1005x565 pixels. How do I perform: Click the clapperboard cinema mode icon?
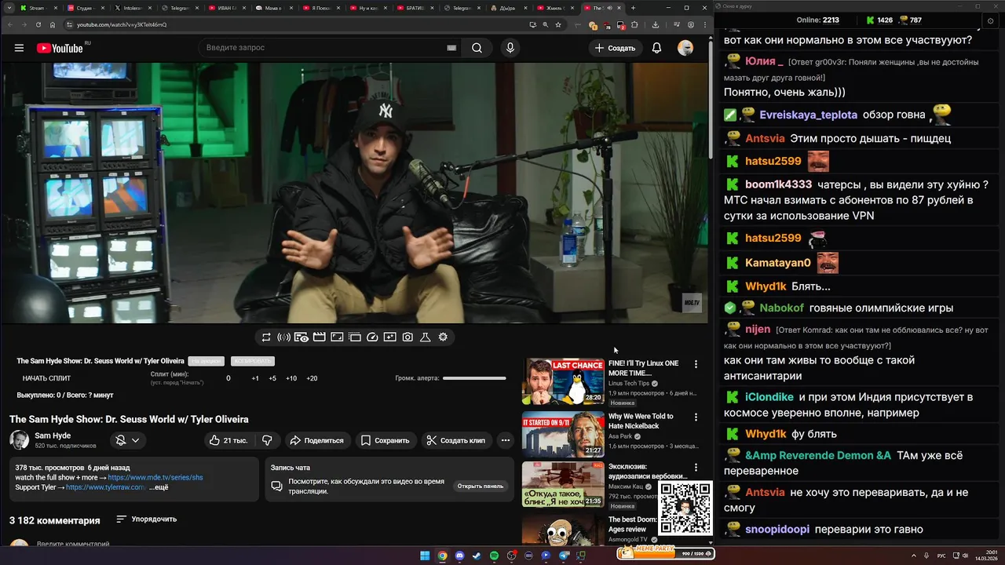coord(319,337)
